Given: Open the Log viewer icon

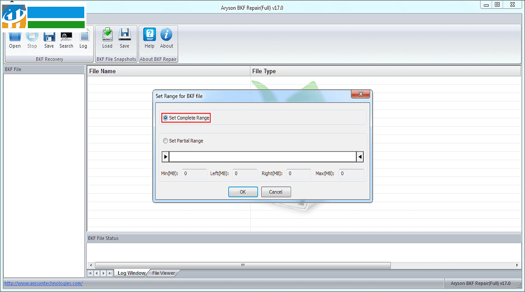Looking at the screenshot, I should (83, 38).
